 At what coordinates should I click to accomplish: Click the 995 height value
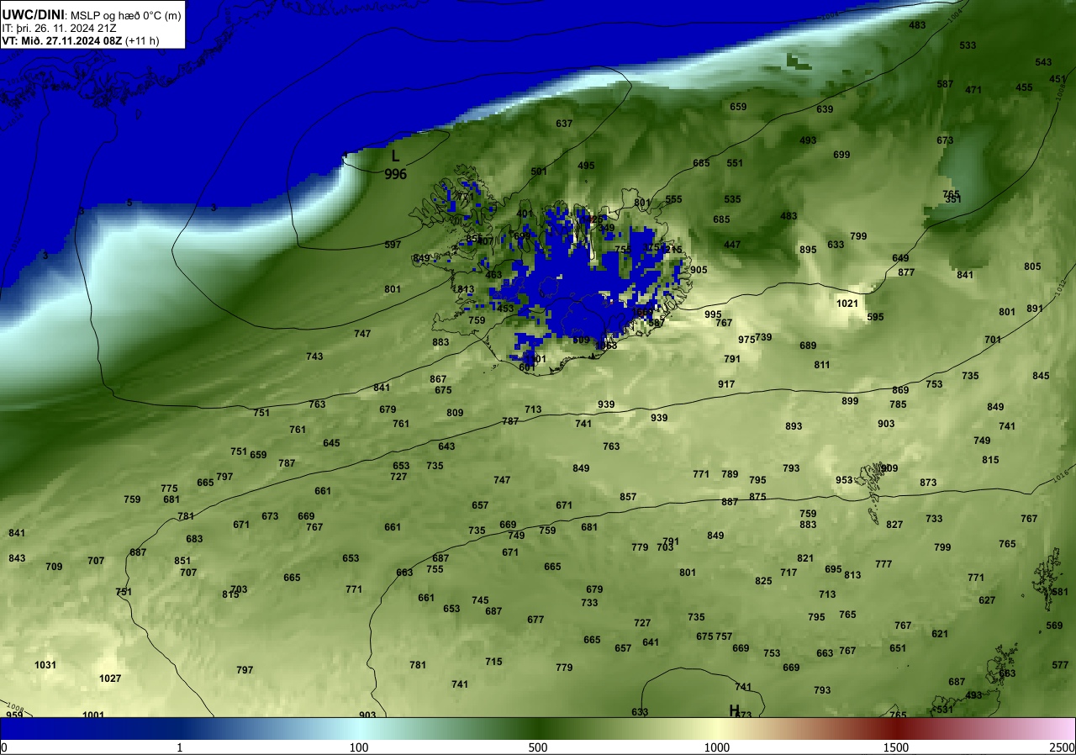point(713,314)
